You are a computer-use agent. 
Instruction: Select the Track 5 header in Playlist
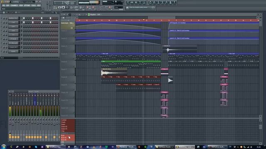coord(68,56)
